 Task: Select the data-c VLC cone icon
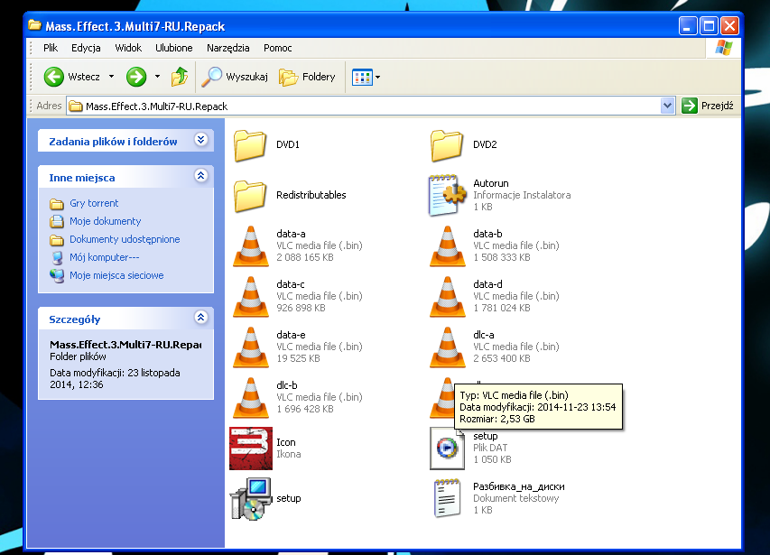(251, 297)
